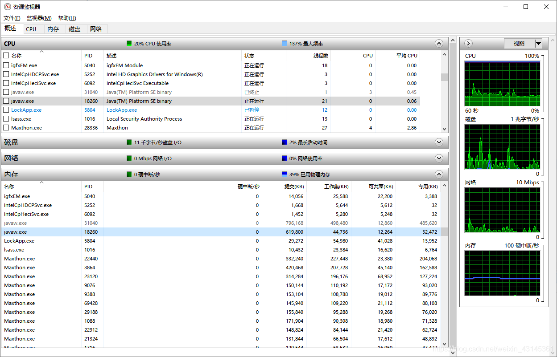Select Maxthon.exe PID 22440 memory row
The height and width of the screenshot is (357, 557).
221,259
